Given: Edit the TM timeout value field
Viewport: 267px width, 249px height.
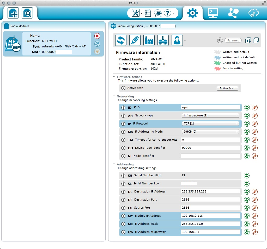Looking at the screenshot, I should (210, 140).
